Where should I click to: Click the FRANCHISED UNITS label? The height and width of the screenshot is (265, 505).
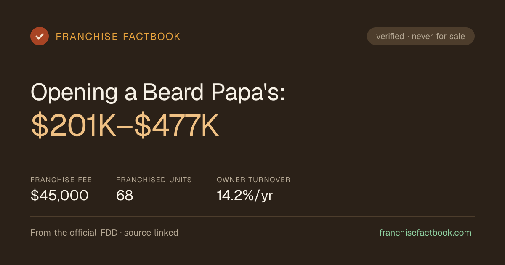(x=154, y=180)
